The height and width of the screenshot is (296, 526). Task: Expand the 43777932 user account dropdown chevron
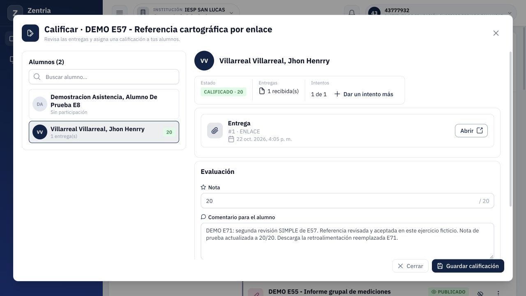click(510, 13)
